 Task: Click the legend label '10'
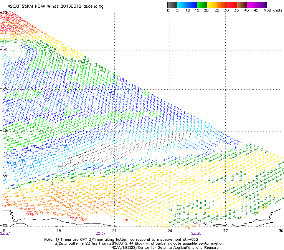[x=188, y=10]
